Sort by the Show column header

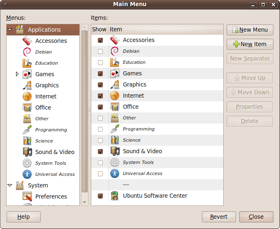pyautogui.click(x=100, y=29)
